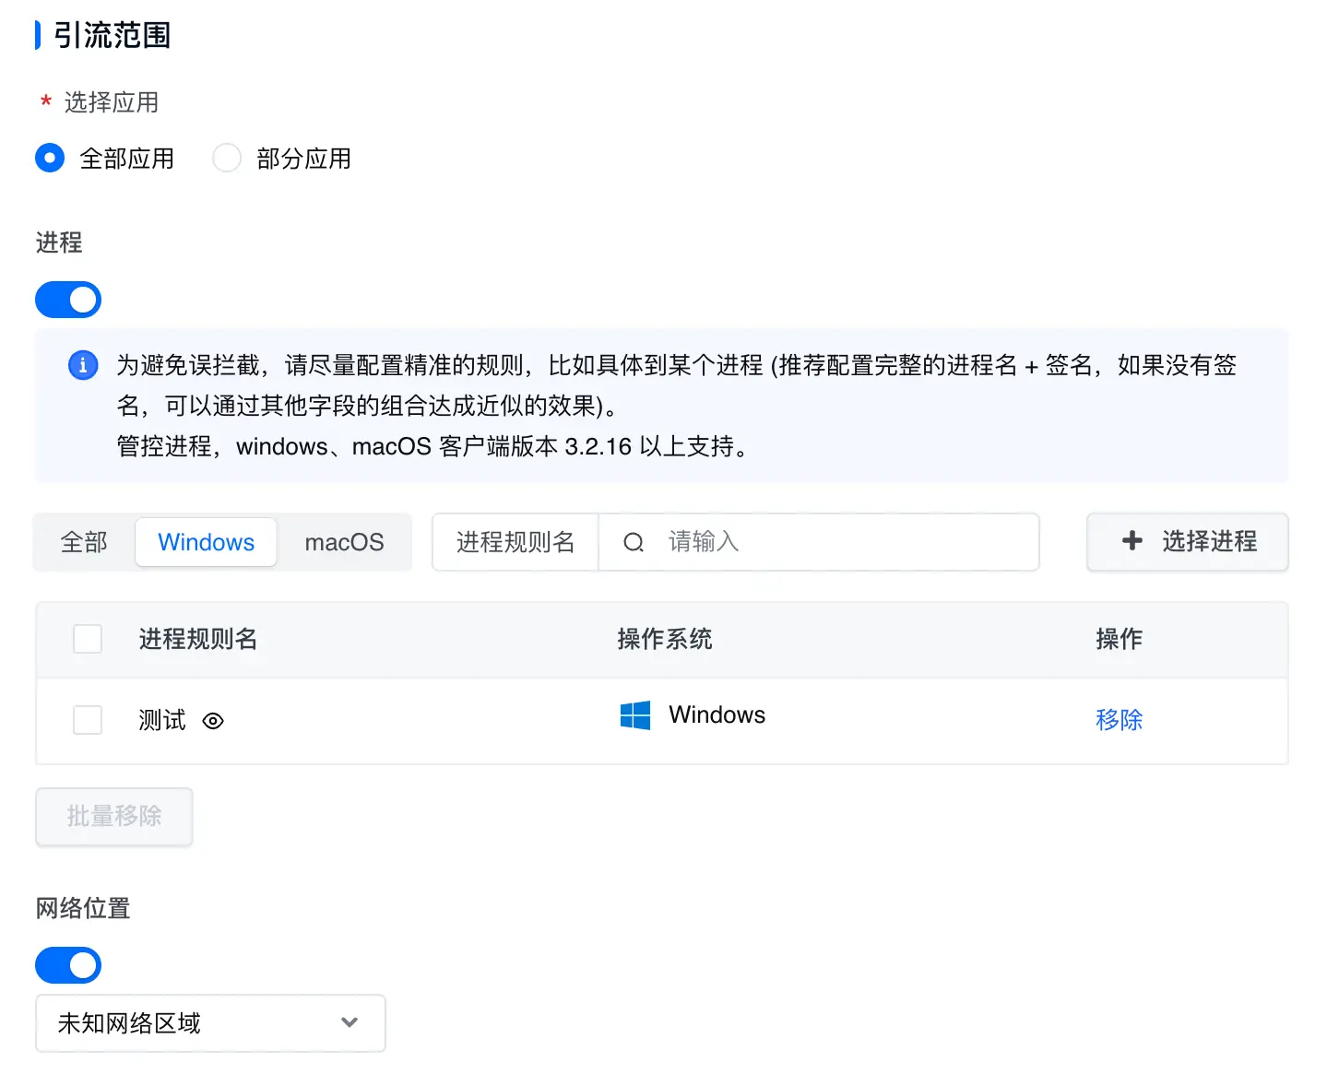Click the 选择进程 button
The image size is (1339, 1086).
tap(1188, 542)
